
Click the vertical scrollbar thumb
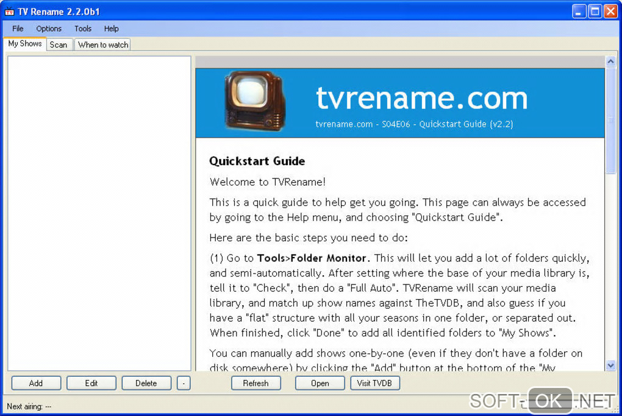coord(610,120)
